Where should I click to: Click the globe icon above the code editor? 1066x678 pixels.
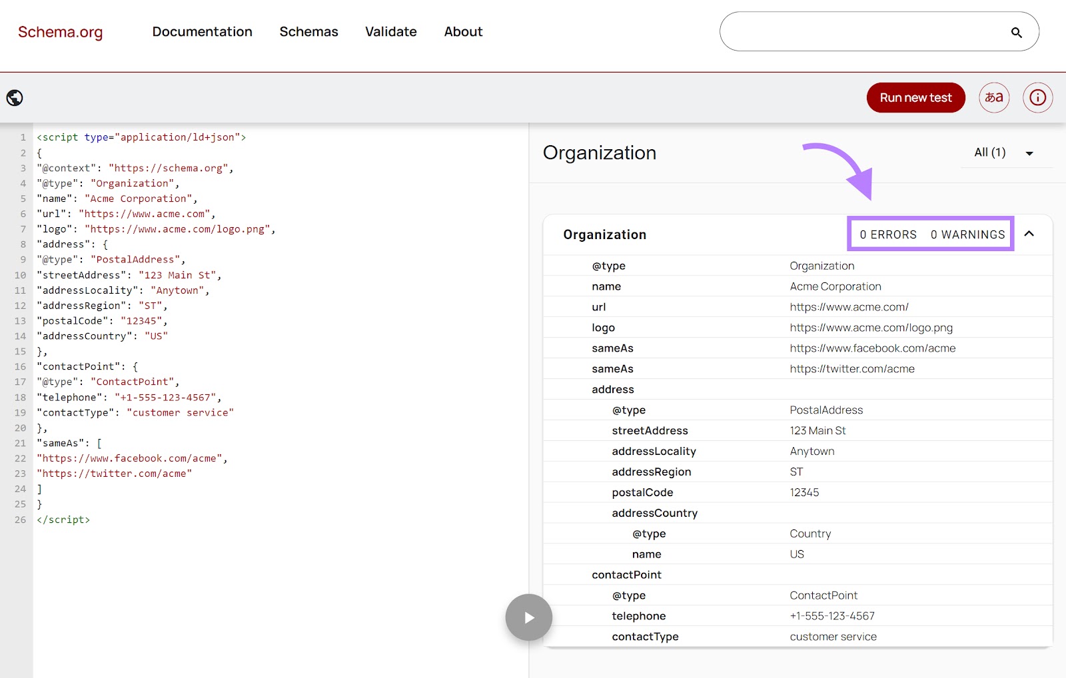coord(14,97)
